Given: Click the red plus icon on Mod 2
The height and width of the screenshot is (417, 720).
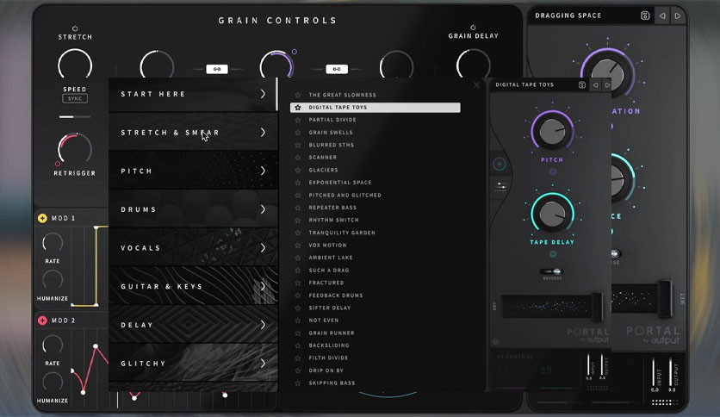Looking at the screenshot, I should click(x=42, y=321).
